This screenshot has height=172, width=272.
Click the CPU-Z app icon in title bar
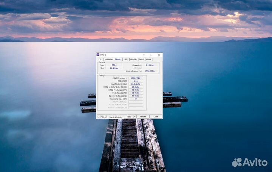98,55
